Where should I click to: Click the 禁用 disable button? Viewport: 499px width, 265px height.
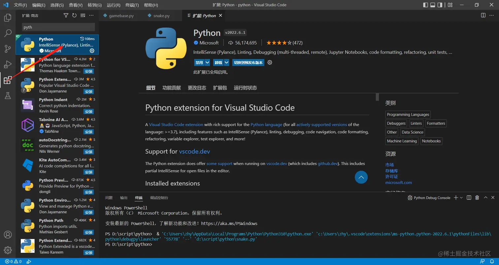click(199, 62)
